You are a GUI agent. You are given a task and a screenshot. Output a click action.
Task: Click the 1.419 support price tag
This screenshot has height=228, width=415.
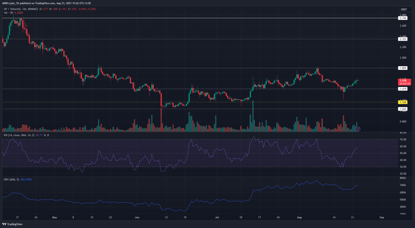pyautogui.click(x=403, y=89)
